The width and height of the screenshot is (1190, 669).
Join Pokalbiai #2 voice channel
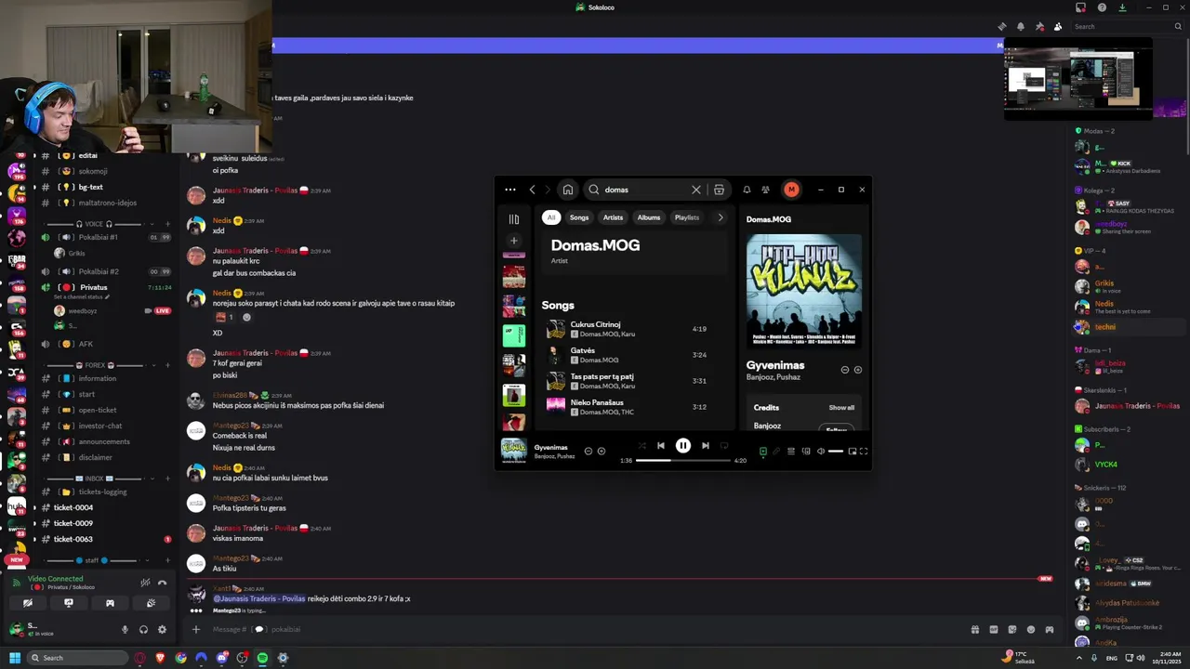[99, 271]
